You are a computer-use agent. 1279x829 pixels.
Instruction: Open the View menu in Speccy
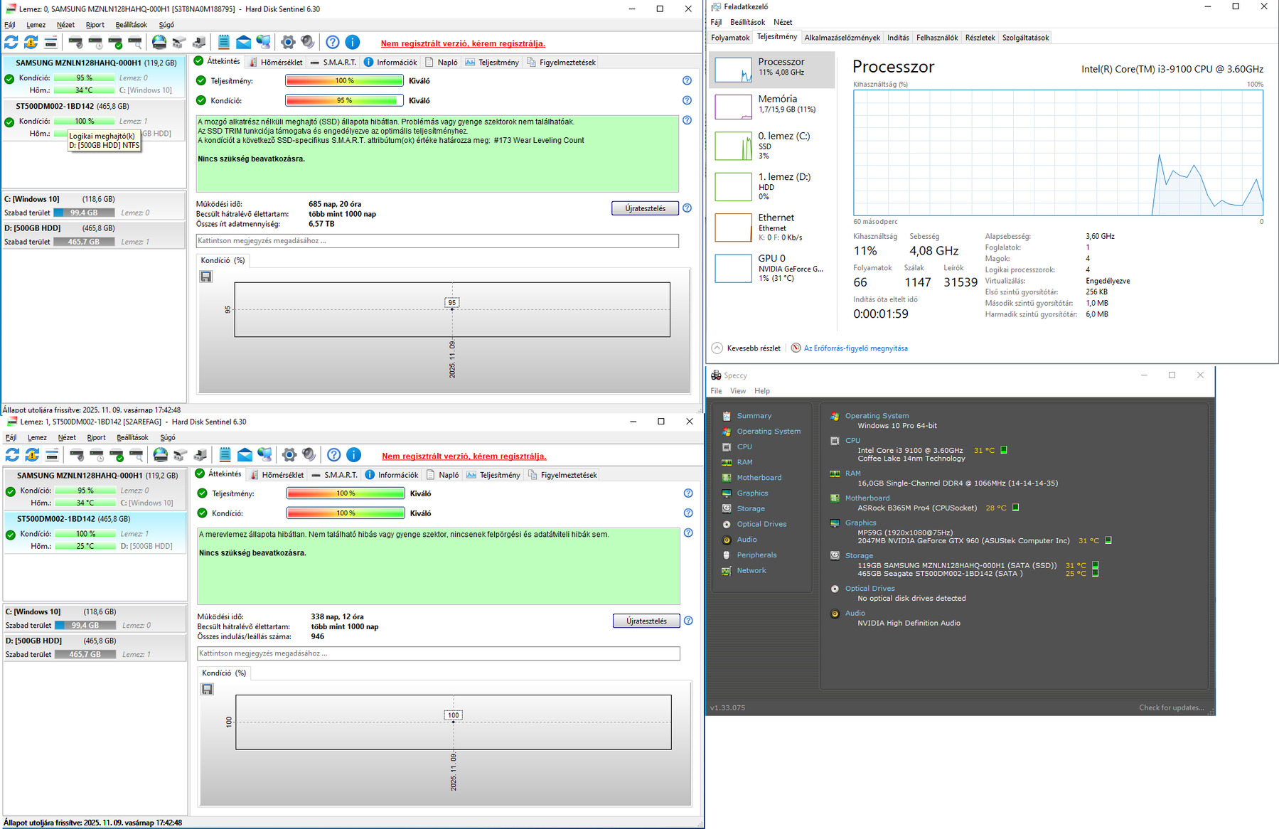(738, 391)
